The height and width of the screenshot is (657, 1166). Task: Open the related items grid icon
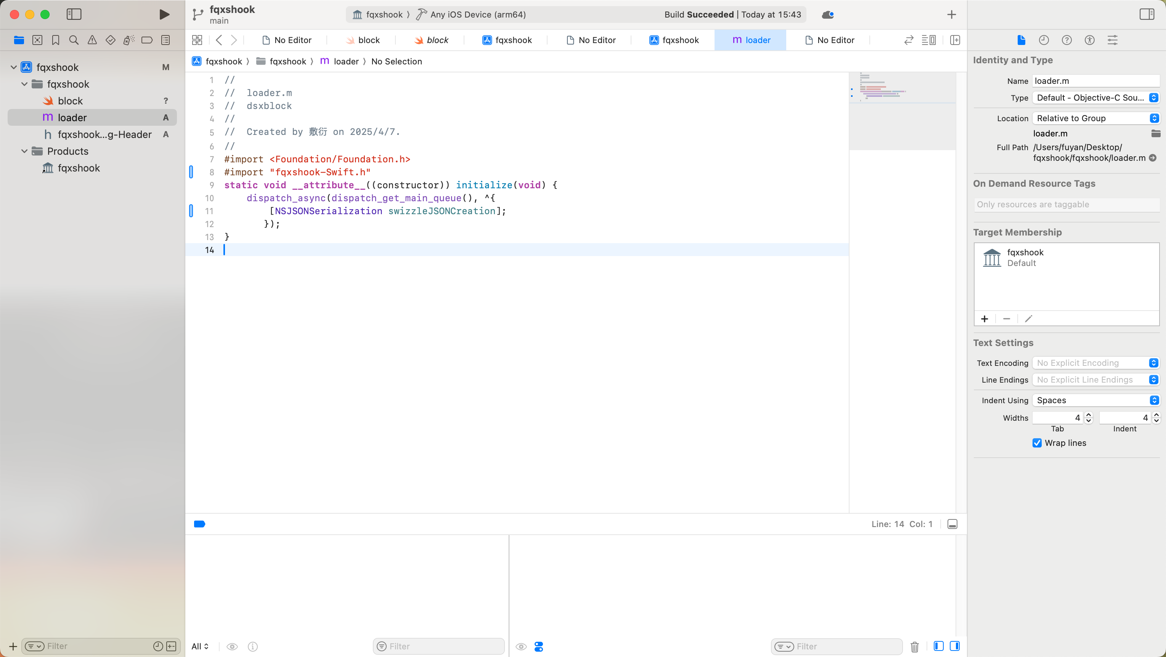[197, 40]
